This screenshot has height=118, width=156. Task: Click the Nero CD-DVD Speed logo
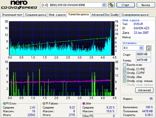(x=19, y=5)
